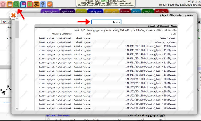Switch to the حقیقی-حقوقی tab
The image size is (201, 121).
[50, 11]
